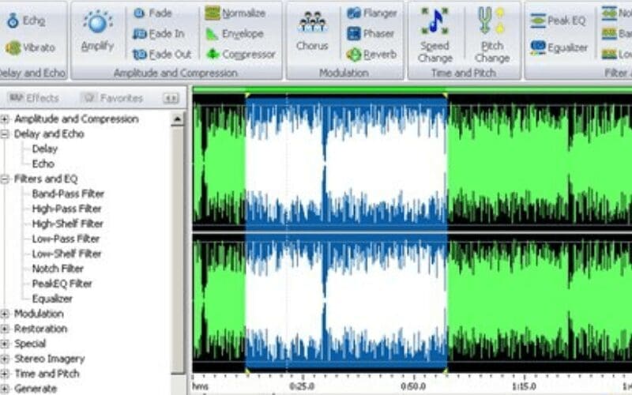This screenshot has width=632, height=395.
Task: Expand the Amplitude and Compression tree node
Action: (6, 119)
